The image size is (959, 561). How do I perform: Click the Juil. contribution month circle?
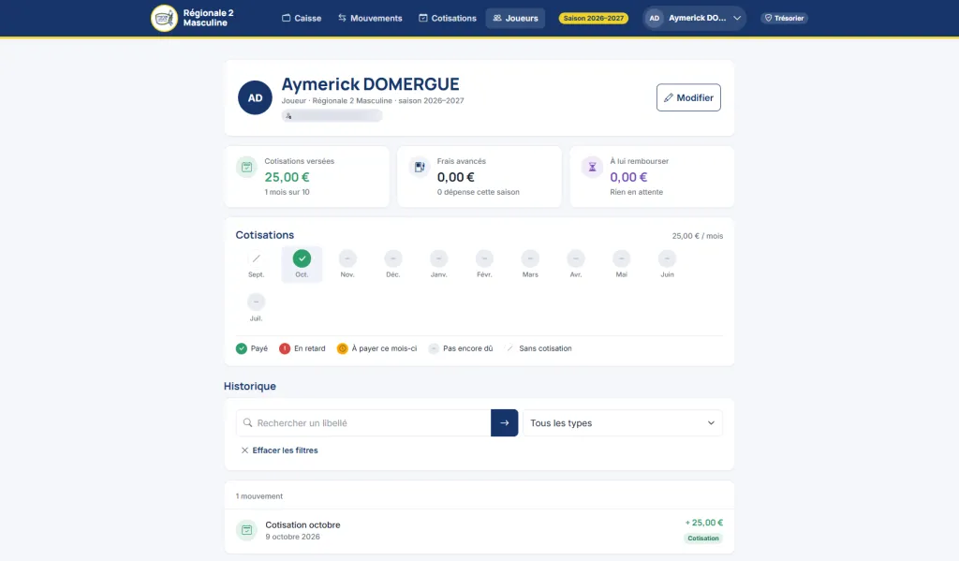[257, 303]
